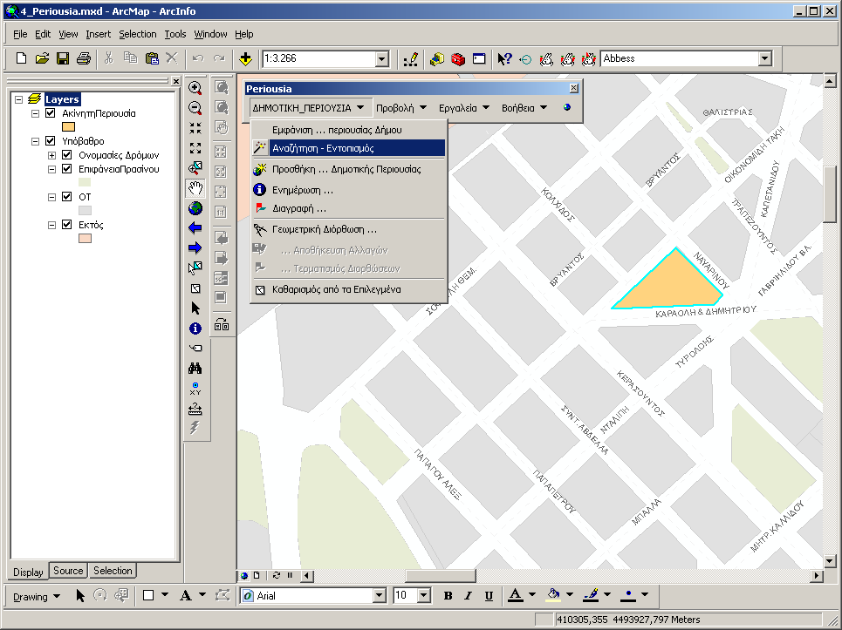Open the Tools menu
This screenshot has height=630, width=842.
click(x=175, y=34)
